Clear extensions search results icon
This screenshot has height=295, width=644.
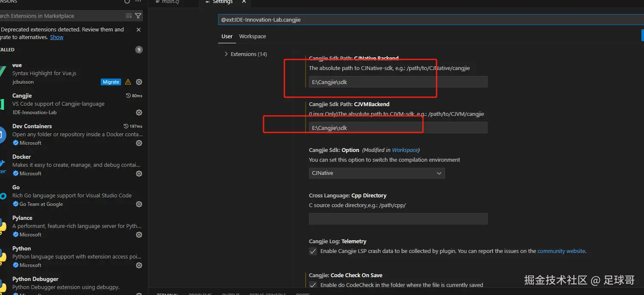(x=129, y=16)
